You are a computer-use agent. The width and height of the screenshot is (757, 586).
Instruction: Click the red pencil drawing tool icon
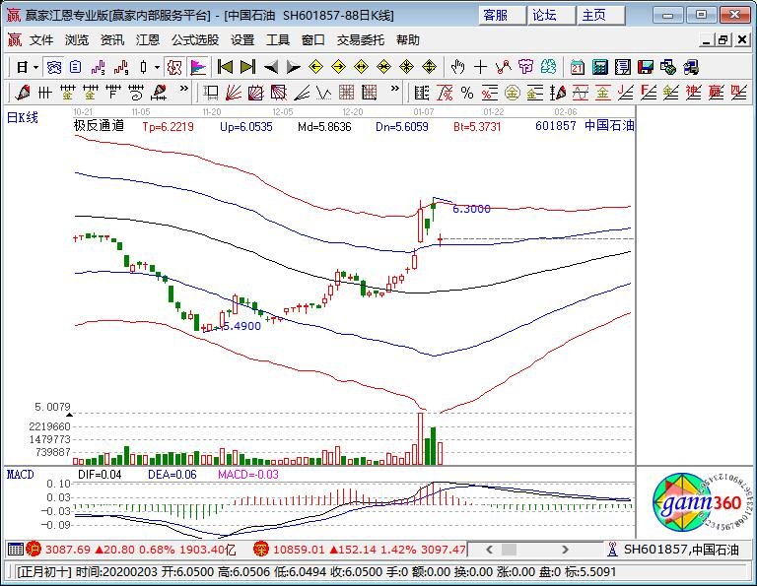tap(23, 93)
